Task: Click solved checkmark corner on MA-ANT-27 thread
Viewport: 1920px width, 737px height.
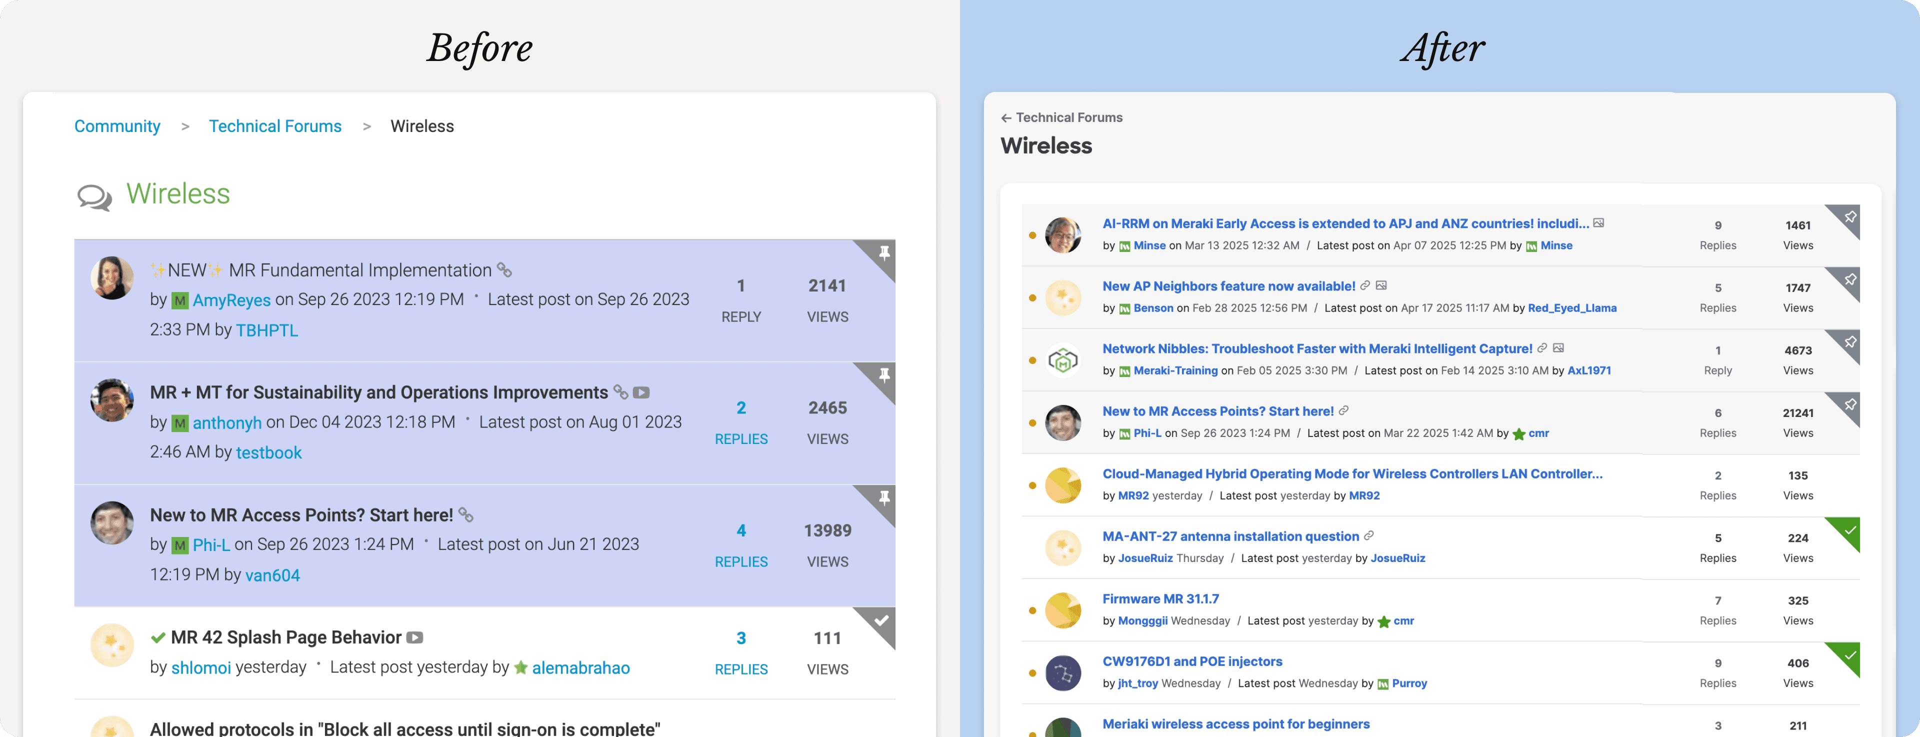Action: coord(1849,530)
